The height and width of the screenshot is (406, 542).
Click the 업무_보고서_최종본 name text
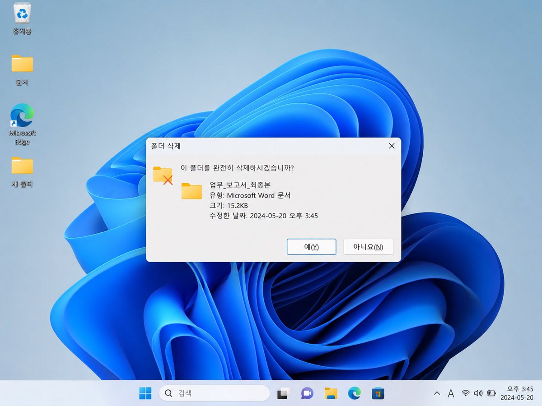point(240,185)
